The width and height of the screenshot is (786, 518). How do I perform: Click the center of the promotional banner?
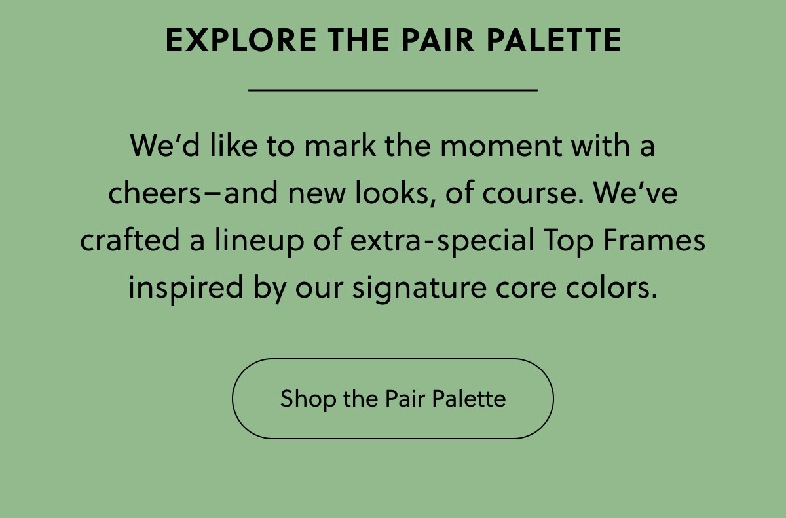coord(393,259)
